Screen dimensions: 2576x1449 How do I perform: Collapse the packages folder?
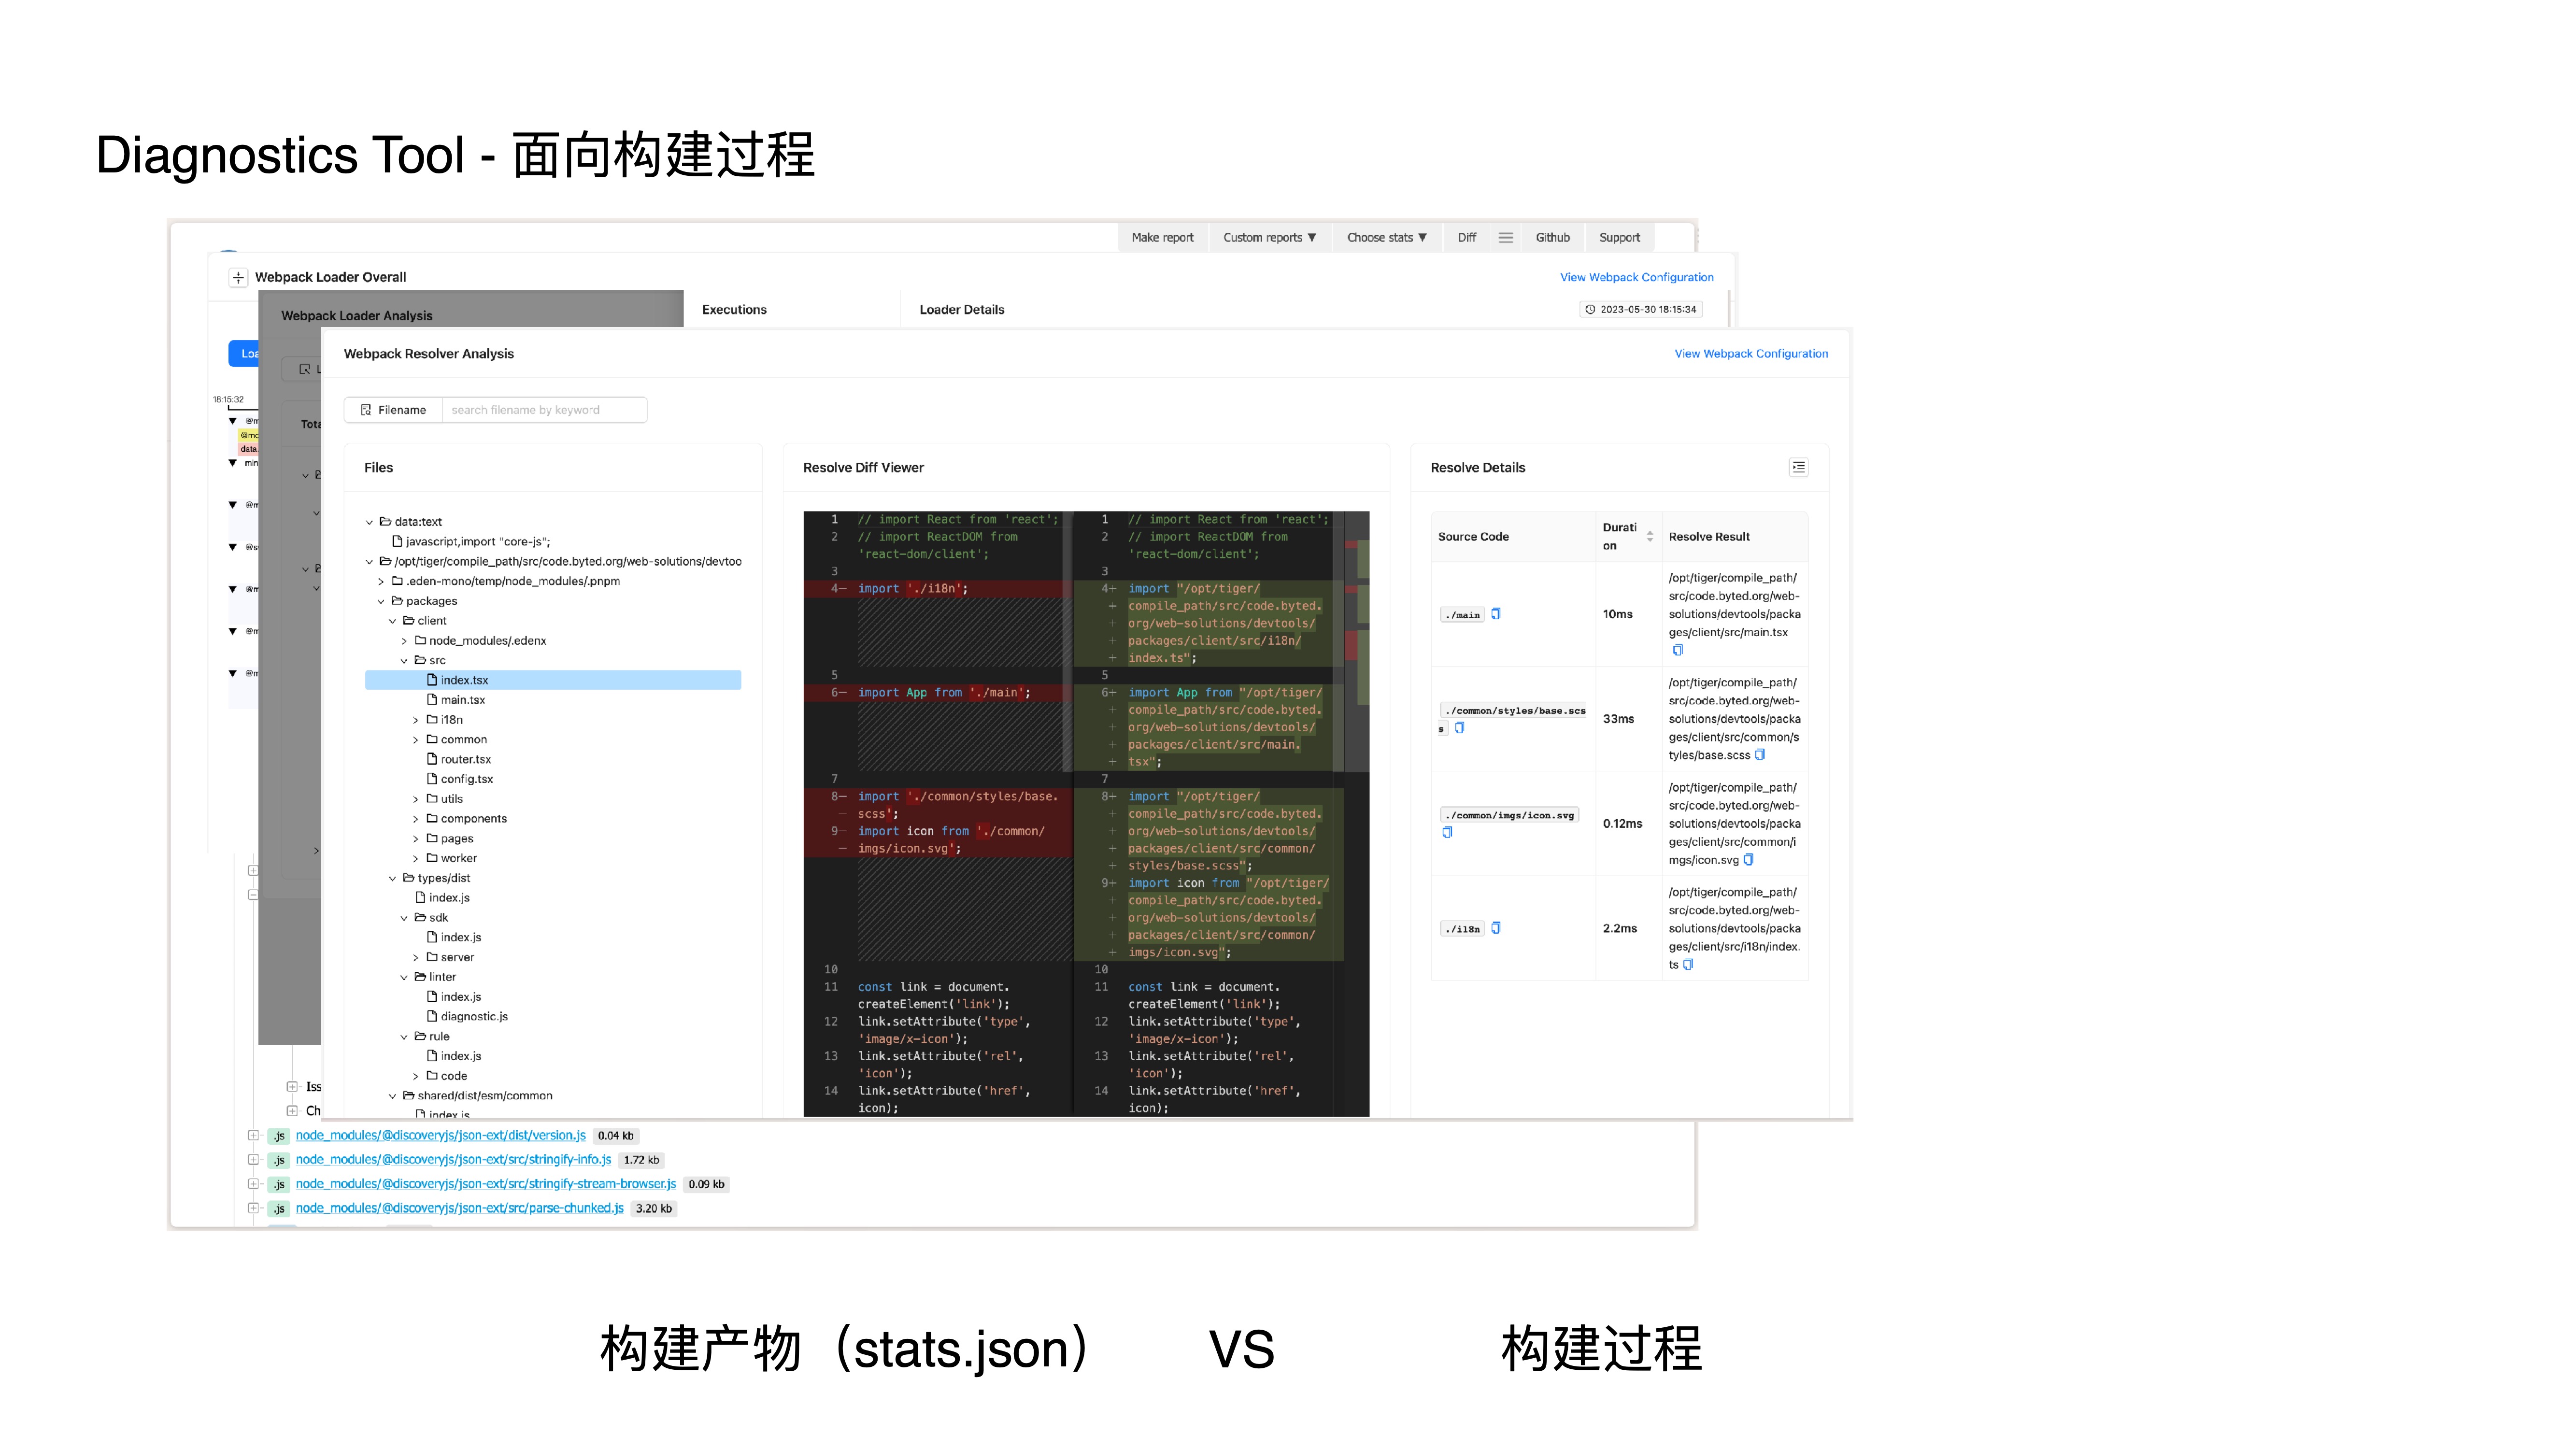pos(381,601)
